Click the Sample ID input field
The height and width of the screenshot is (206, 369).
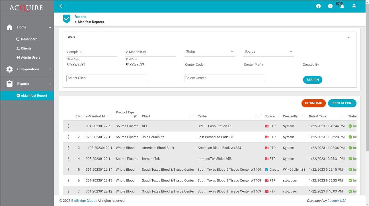tap(92, 52)
